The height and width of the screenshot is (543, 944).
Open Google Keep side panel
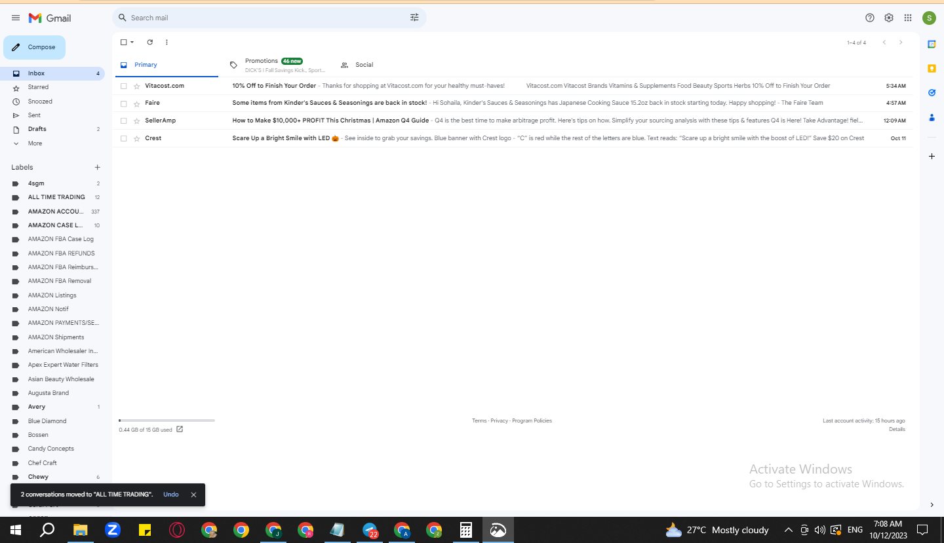tap(932, 68)
